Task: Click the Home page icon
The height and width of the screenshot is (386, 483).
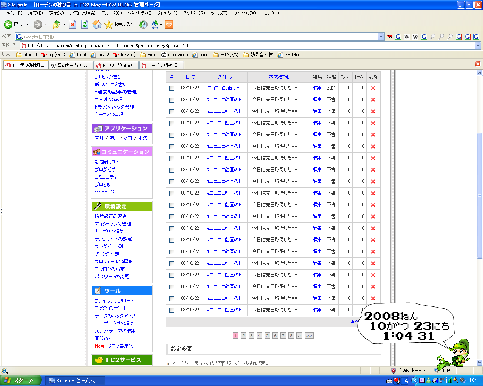Action: pos(97,25)
